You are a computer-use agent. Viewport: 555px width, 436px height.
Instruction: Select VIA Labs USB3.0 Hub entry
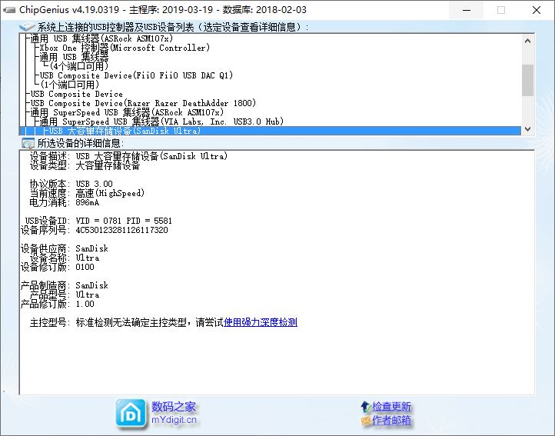pyautogui.click(x=161, y=121)
